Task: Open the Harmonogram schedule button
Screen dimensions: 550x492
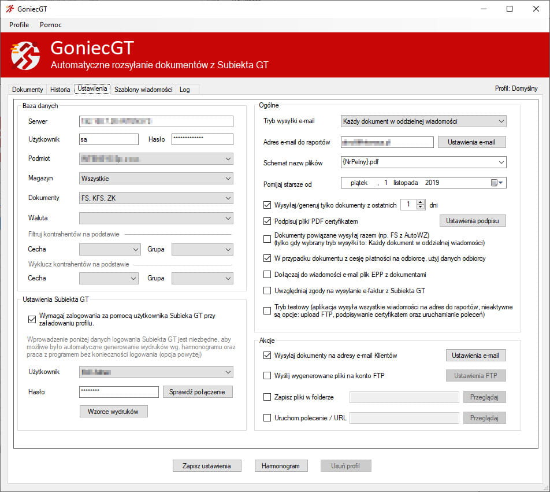Action: tap(281, 465)
